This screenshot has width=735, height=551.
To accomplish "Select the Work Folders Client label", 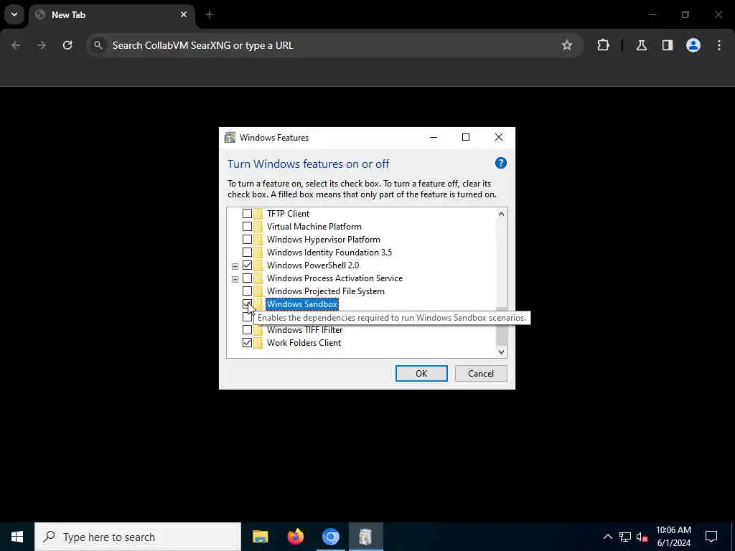I will click(x=304, y=343).
